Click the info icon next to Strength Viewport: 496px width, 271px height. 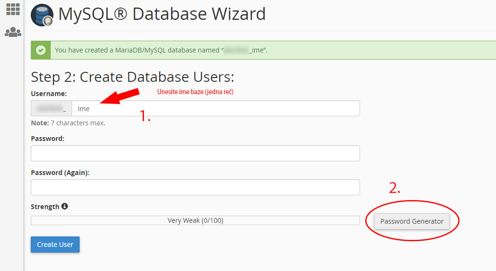coord(64,206)
